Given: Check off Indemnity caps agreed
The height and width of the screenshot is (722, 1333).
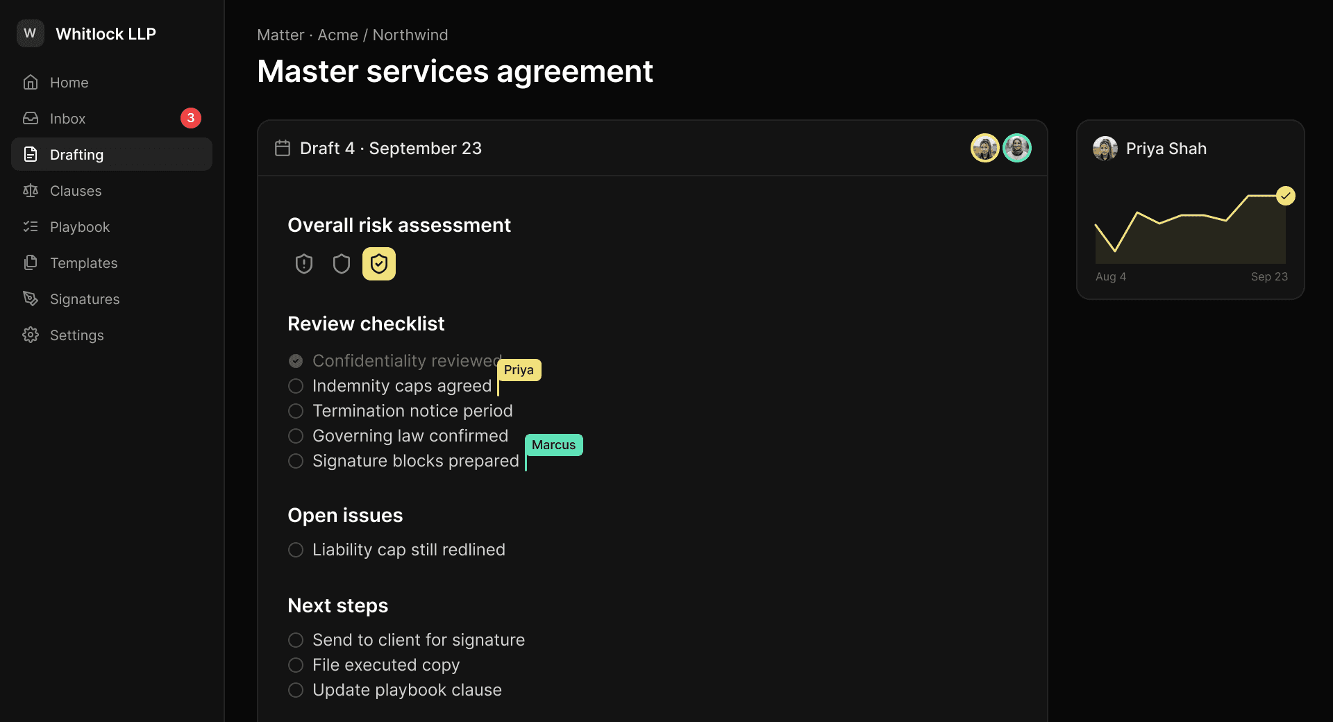Looking at the screenshot, I should 296,386.
